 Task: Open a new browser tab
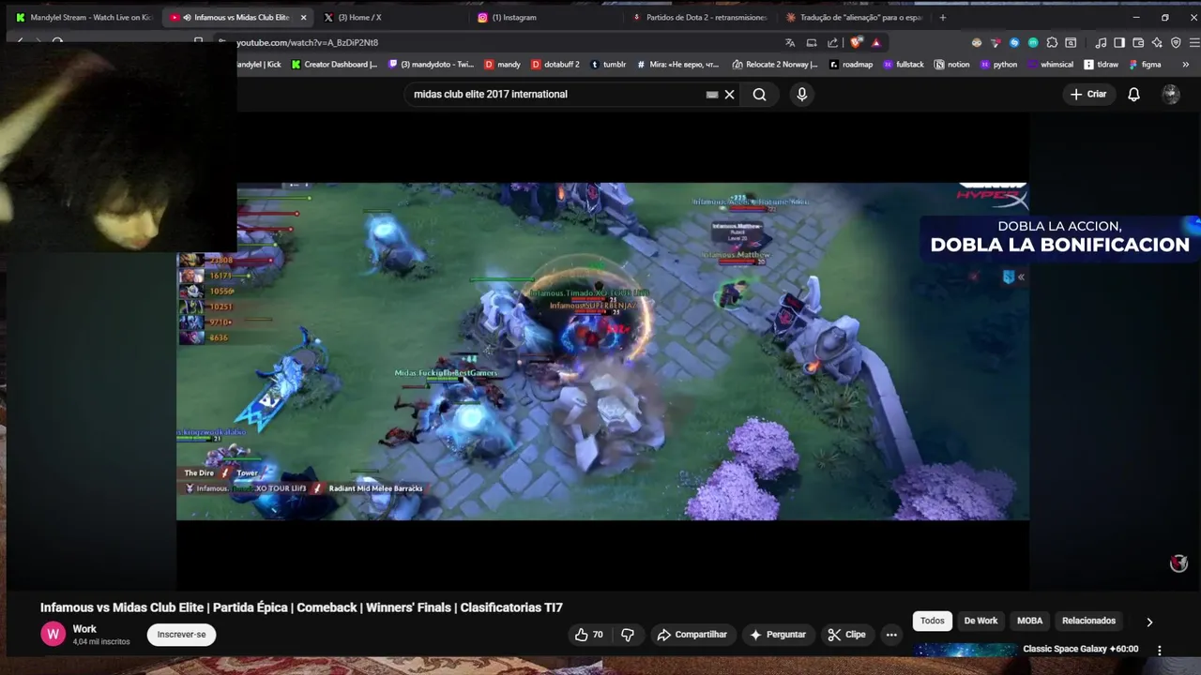[x=943, y=17]
